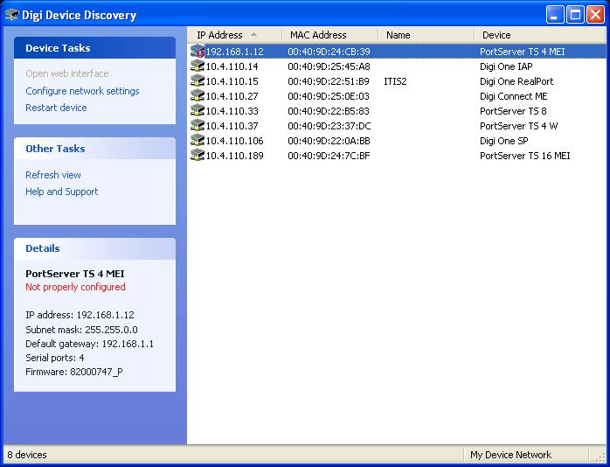Click device icon for 10.4.110.106

tap(198, 141)
